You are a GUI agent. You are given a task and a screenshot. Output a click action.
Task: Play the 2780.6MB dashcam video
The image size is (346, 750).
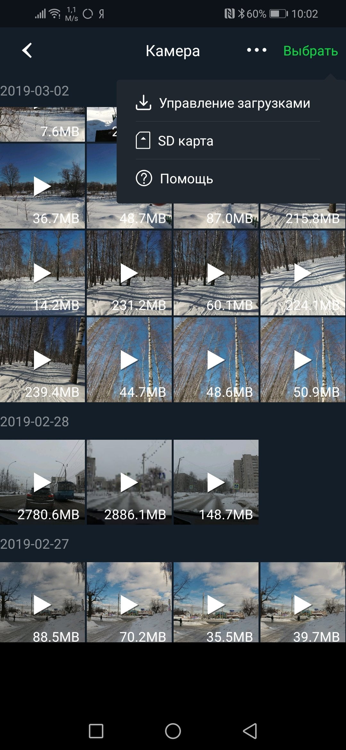42,482
